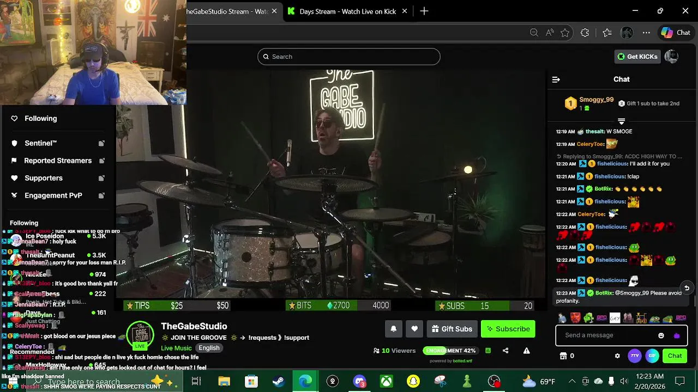Screen dimensions: 698x392
Task: Click the share icon beside engagement
Action: point(506,351)
